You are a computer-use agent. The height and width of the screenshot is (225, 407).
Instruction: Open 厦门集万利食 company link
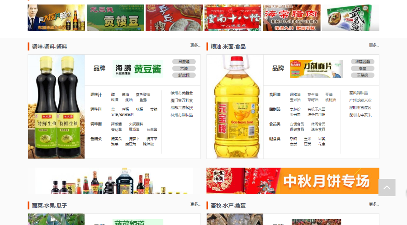point(182,100)
